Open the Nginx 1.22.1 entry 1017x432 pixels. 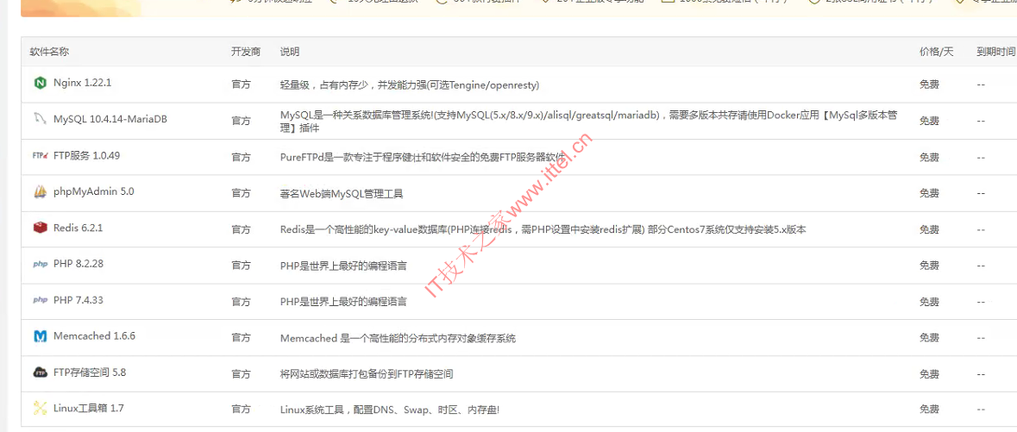point(83,83)
